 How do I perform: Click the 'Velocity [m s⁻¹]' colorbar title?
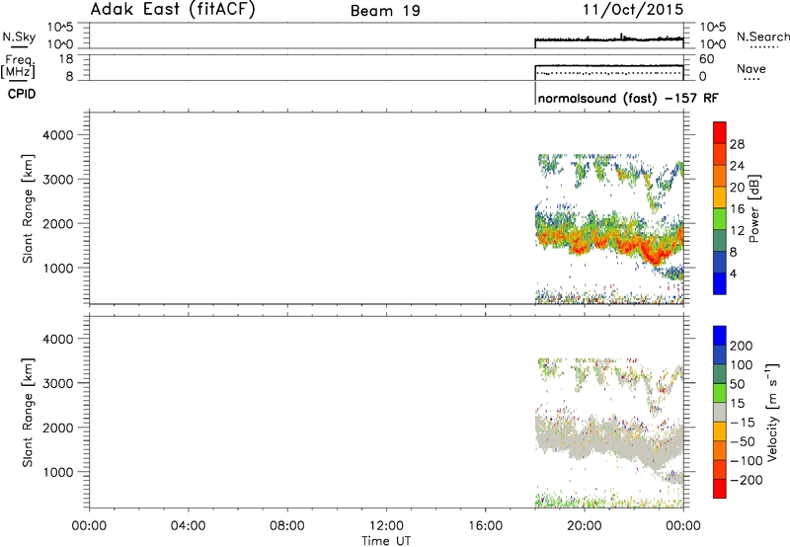[x=772, y=412]
